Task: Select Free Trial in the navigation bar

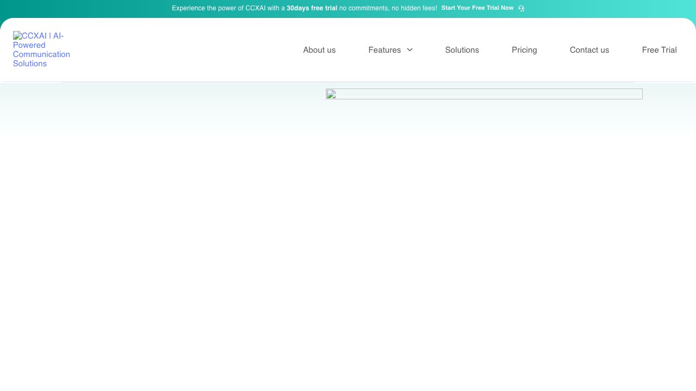Action: pyautogui.click(x=659, y=50)
